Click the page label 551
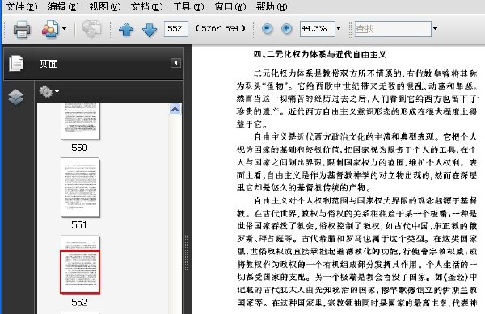 [x=79, y=225]
